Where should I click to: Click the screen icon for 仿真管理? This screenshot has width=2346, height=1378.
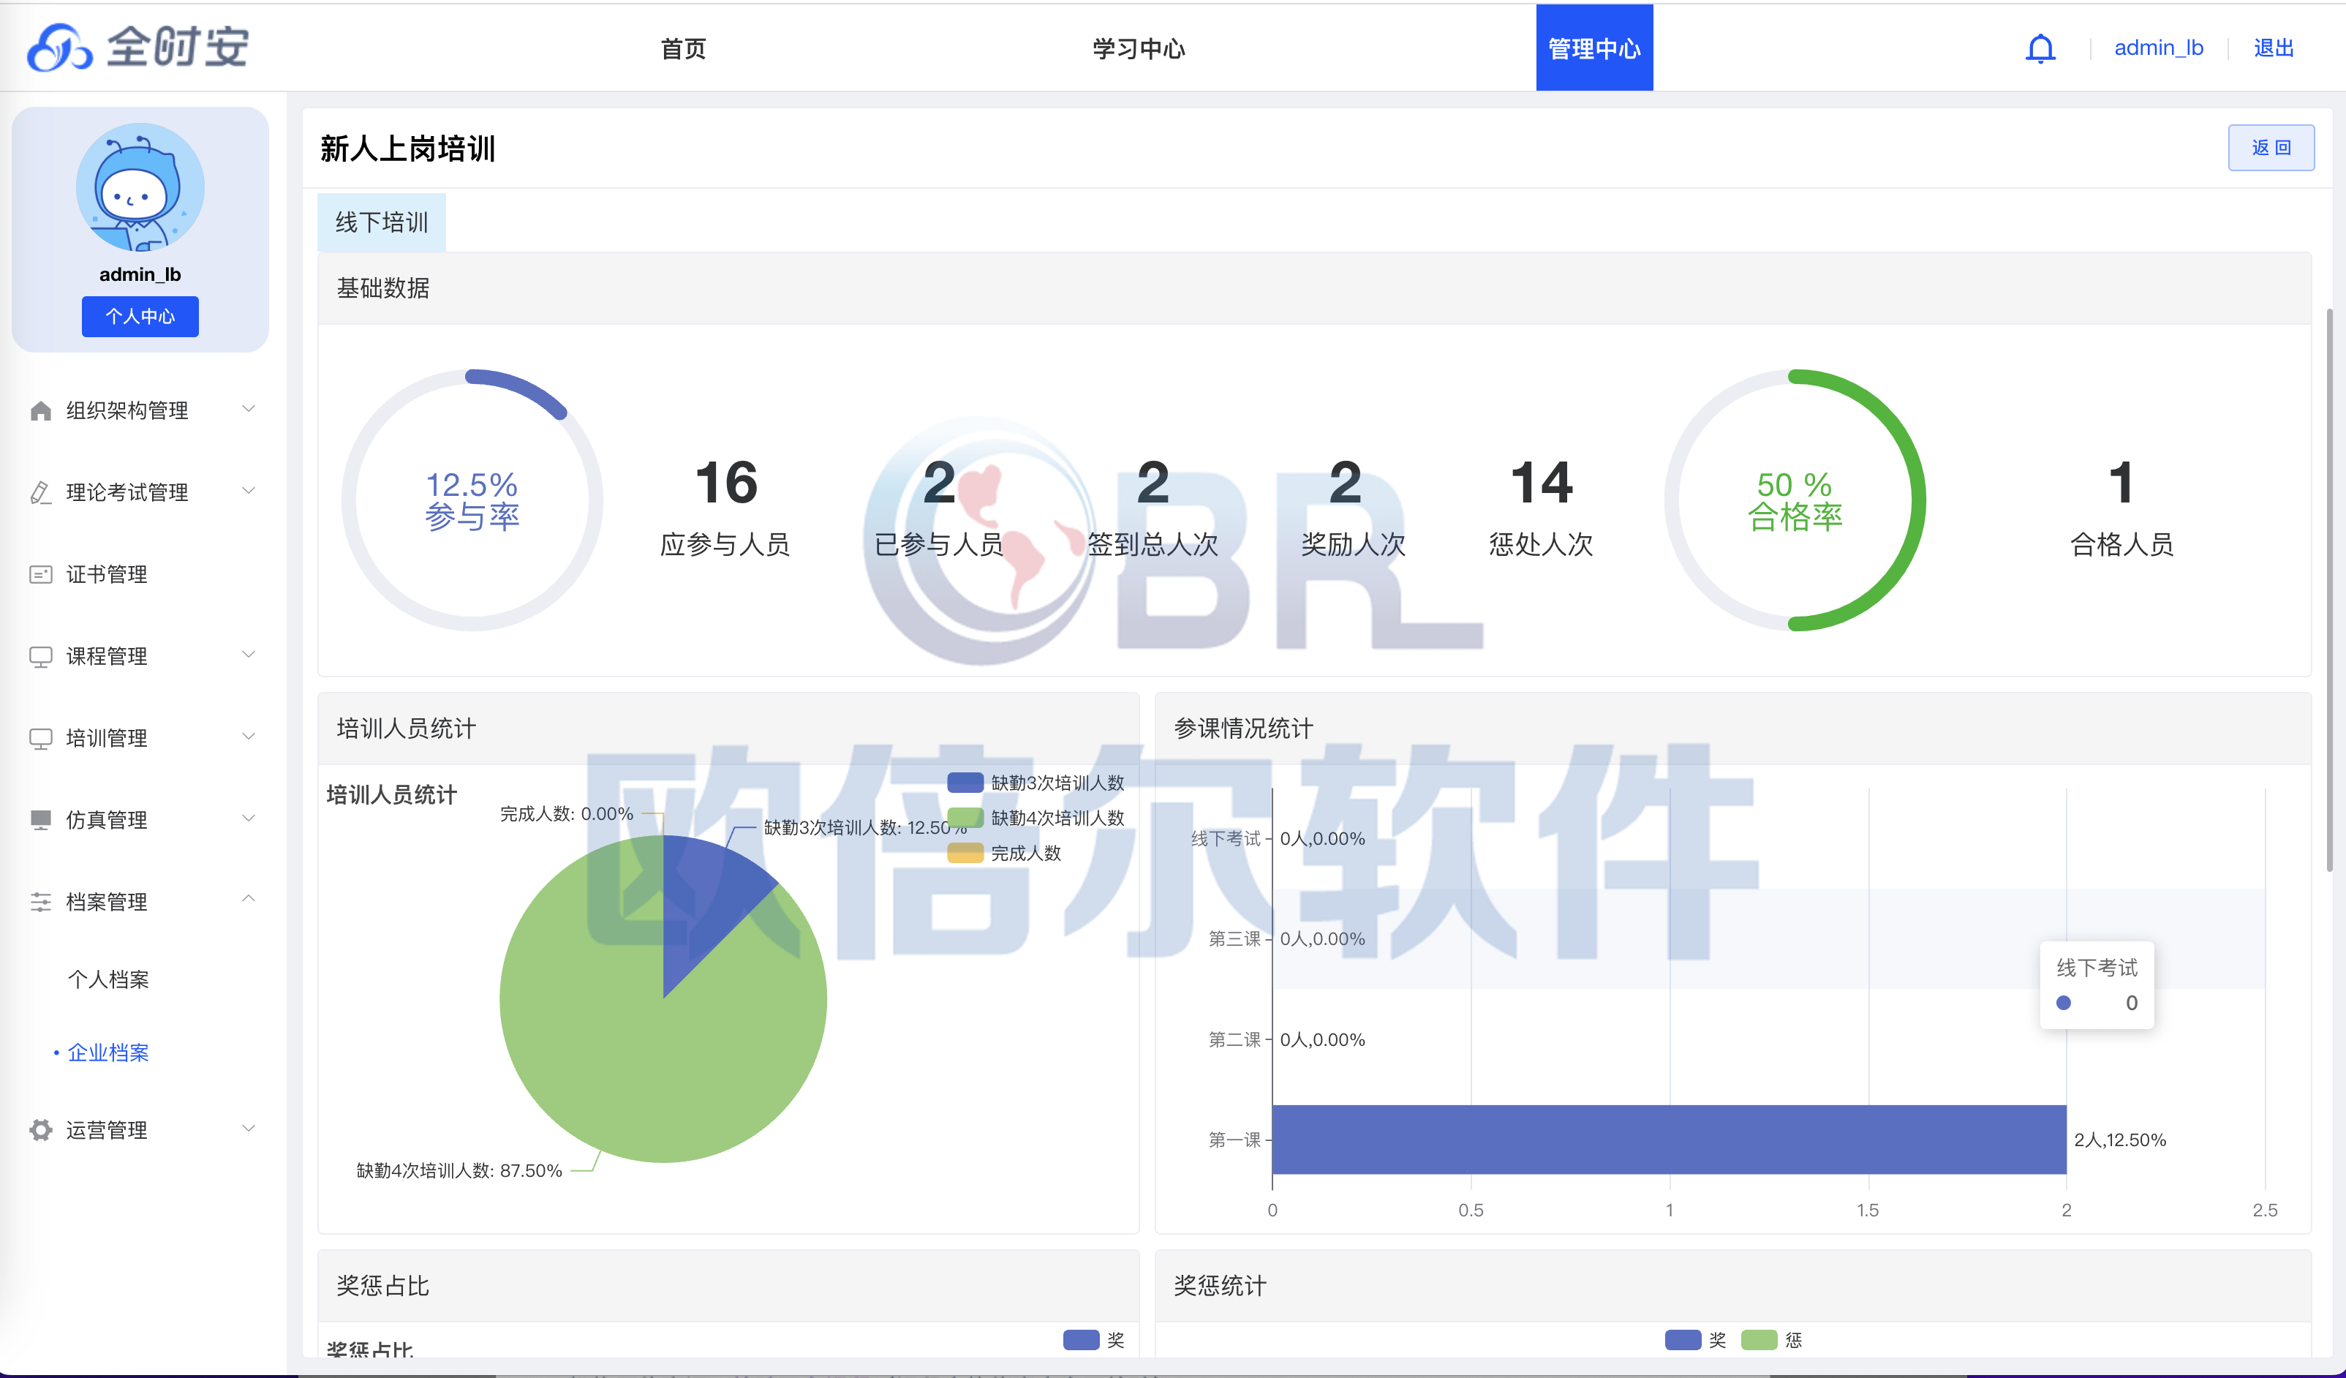pos(40,820)
